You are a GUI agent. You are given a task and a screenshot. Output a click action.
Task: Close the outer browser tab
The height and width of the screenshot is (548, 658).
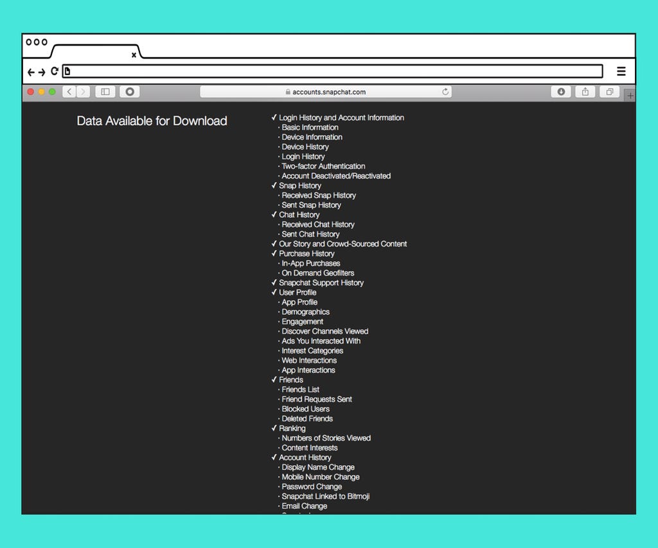pyautogui.click(x=134, y=55)
